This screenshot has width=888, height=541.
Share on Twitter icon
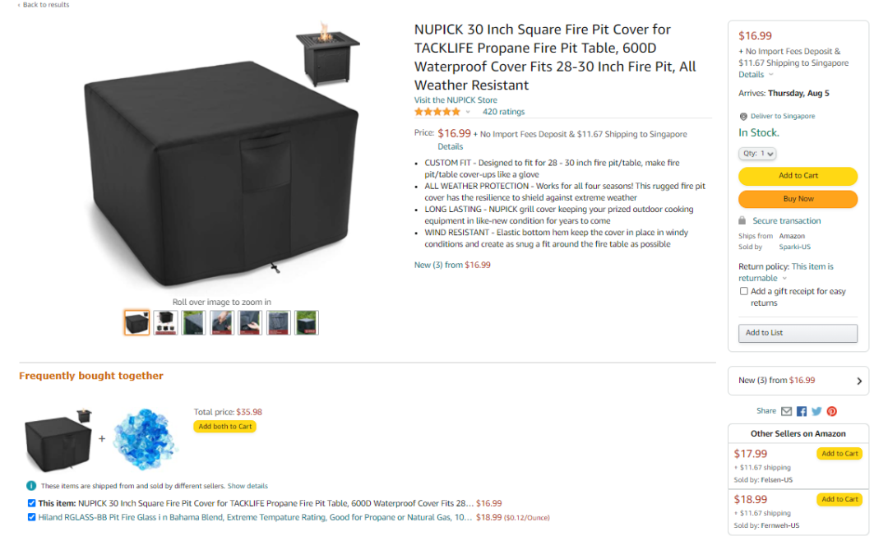point(816,411)
